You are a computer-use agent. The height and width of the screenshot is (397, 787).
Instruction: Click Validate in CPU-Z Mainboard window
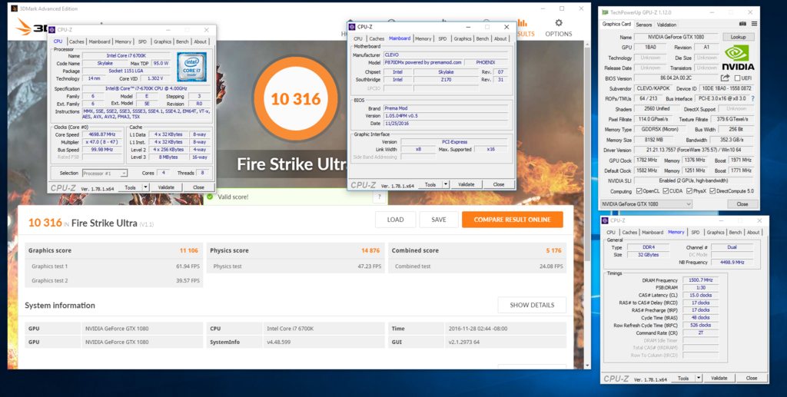tap(467, 184)
